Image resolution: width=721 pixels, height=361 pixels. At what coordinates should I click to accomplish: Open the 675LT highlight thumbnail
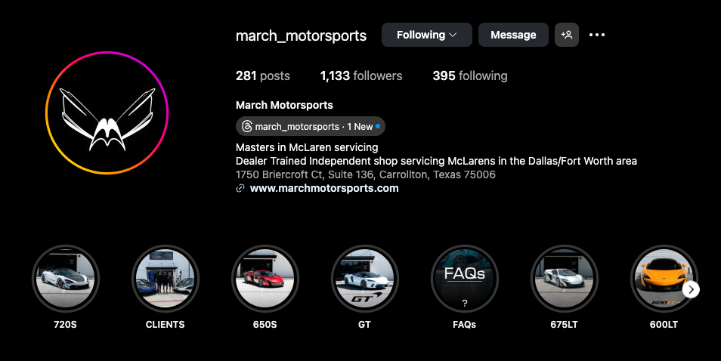pos(564,279)
